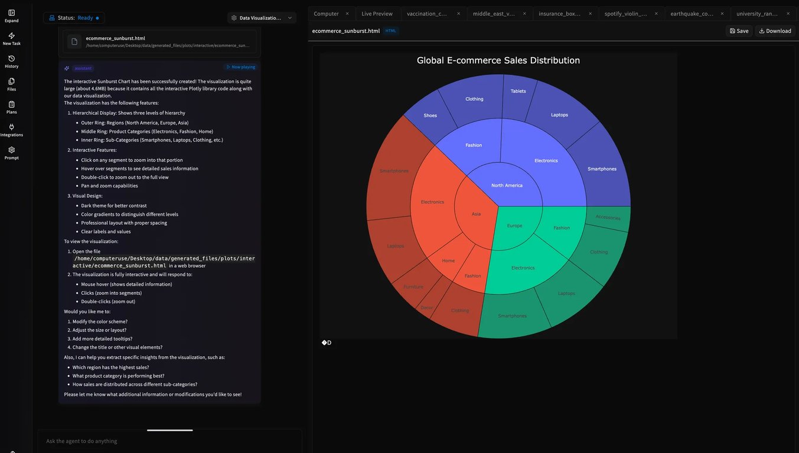
Task: Select the Shoes segment in the chart
Action: click(x=430, y=116)
